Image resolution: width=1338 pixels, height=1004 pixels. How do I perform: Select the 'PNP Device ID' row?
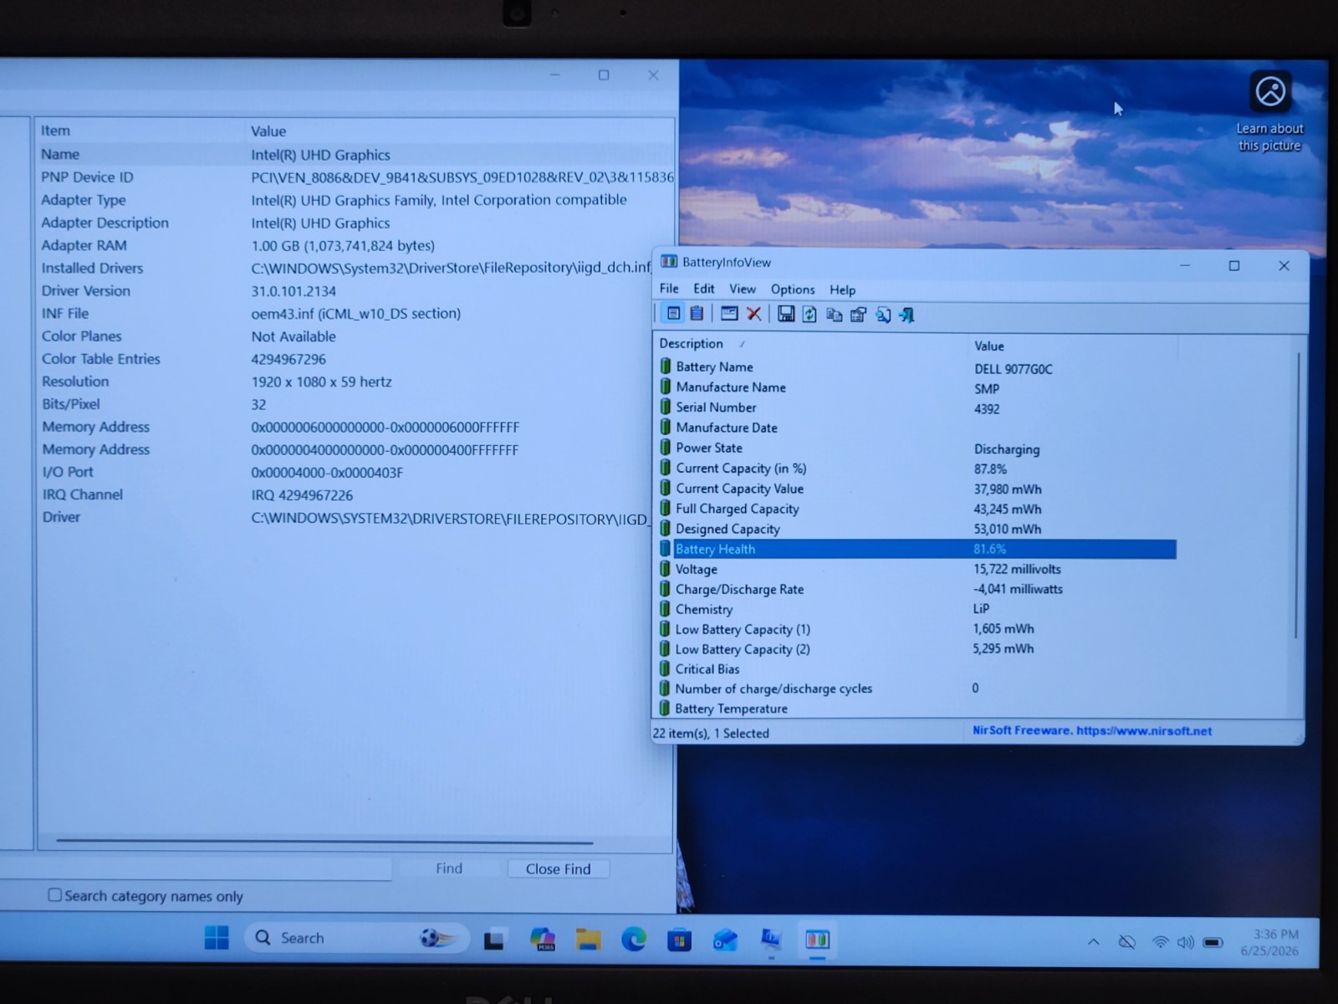tap(355, 177)
